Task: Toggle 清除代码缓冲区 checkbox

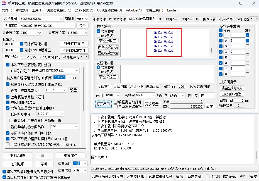Action: (x=22, y=44)
